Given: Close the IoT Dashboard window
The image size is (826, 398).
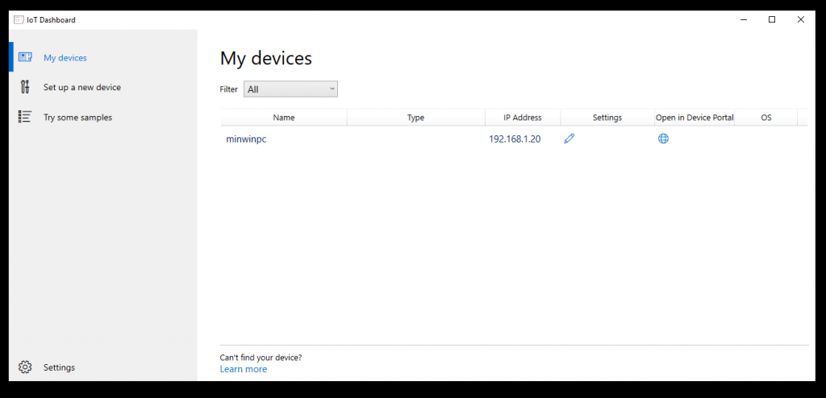Looking at the screenshot, I should 801,19.
